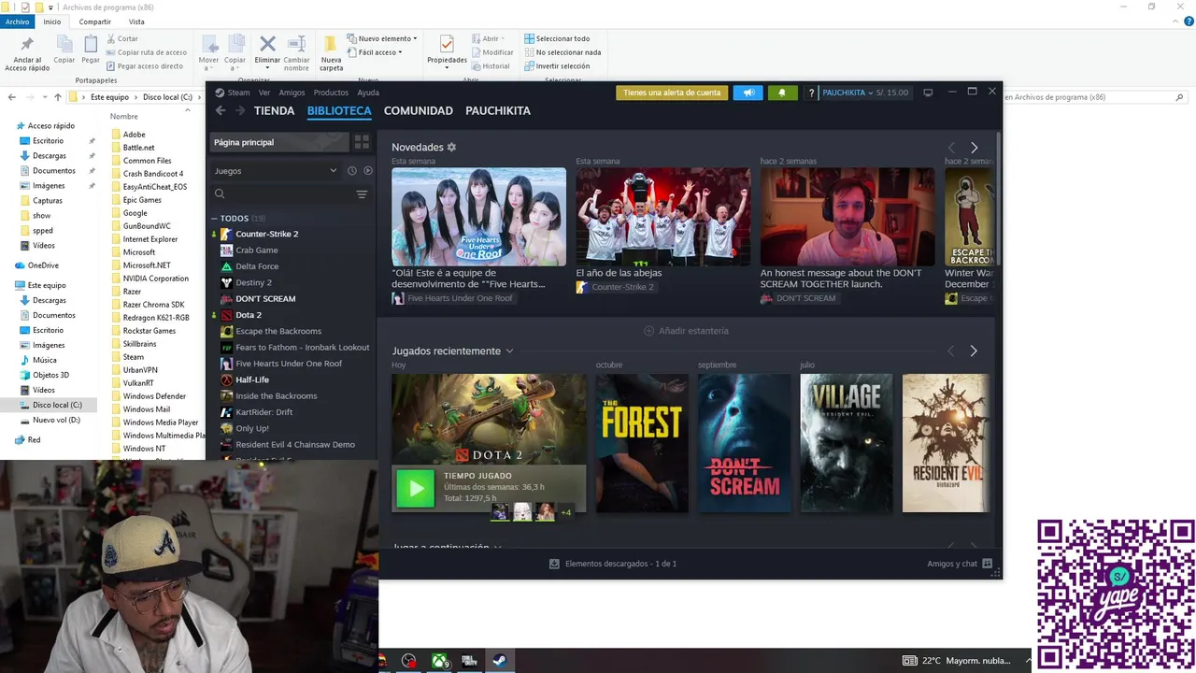Viewport: 1196px width, 673px height.
Task: Open Nuevo elemento dropdown in Explorer
Action: (x=382, y=39)
